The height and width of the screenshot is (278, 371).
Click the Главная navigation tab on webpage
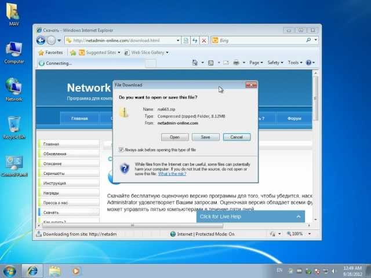click(79, 118)
